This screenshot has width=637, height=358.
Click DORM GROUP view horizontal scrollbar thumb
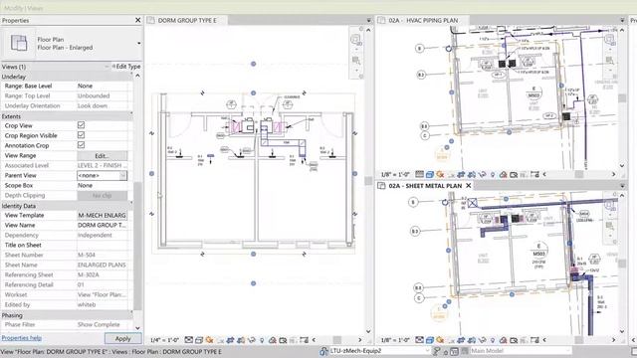[337, 340]
